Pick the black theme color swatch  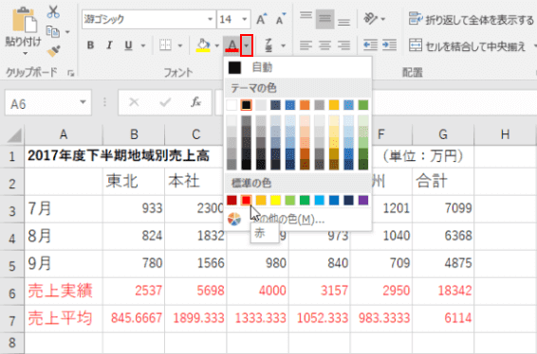click(x=247, y=105)
